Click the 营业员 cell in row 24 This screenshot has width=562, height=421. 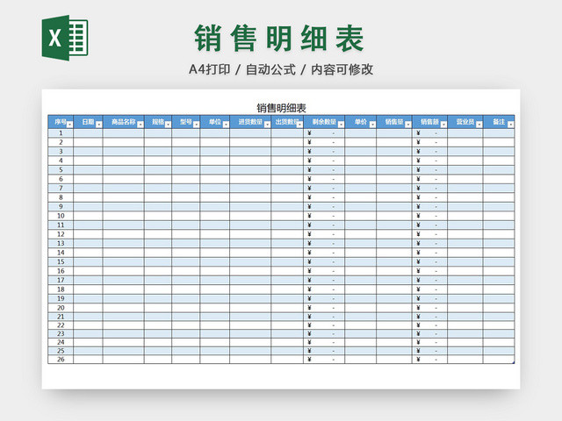point(465,342)
